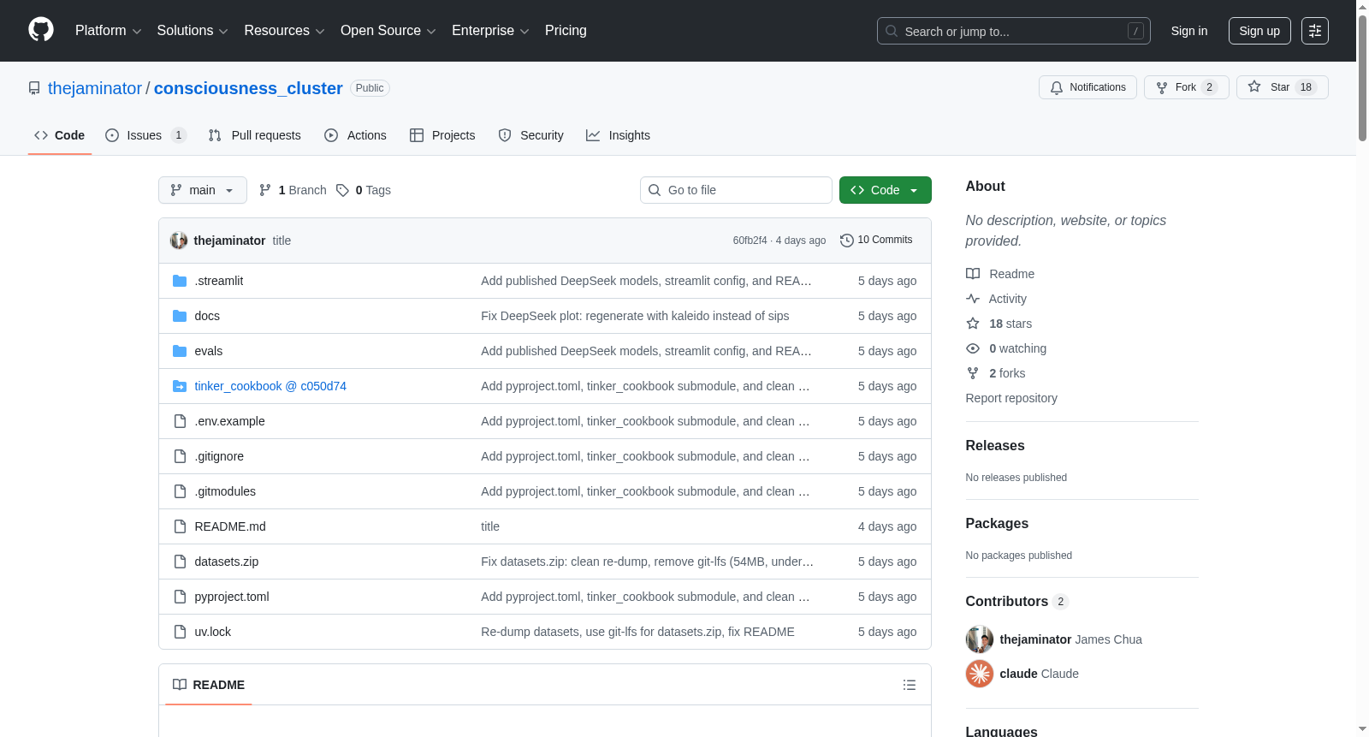Click the tinker_cookbook submodule icon
This screenshot has width=1369, height=737.
coord(180,386)
